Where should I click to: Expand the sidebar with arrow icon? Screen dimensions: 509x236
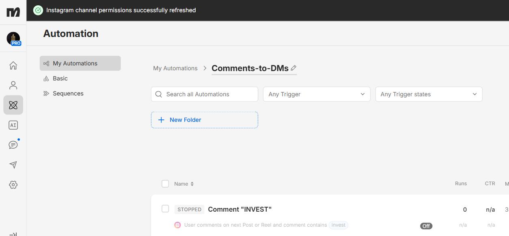pos(13,234)
